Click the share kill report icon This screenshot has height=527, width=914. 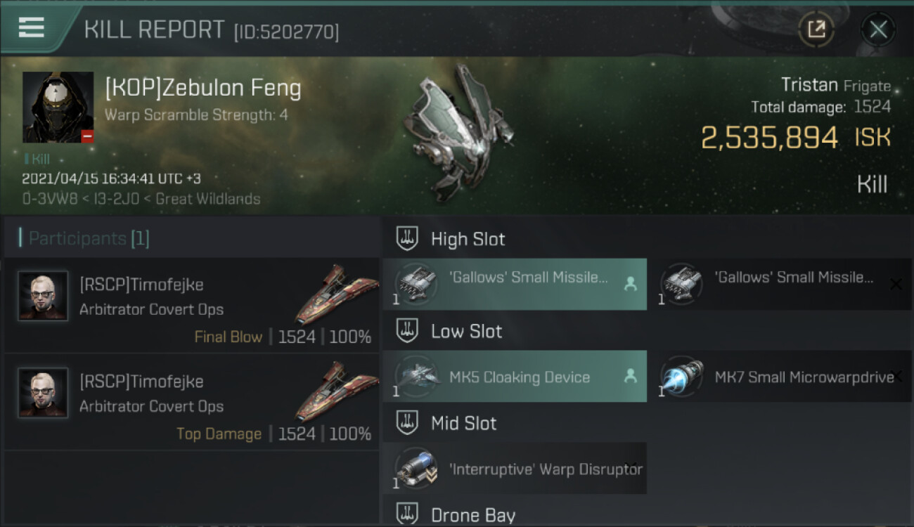coord(816,30)
